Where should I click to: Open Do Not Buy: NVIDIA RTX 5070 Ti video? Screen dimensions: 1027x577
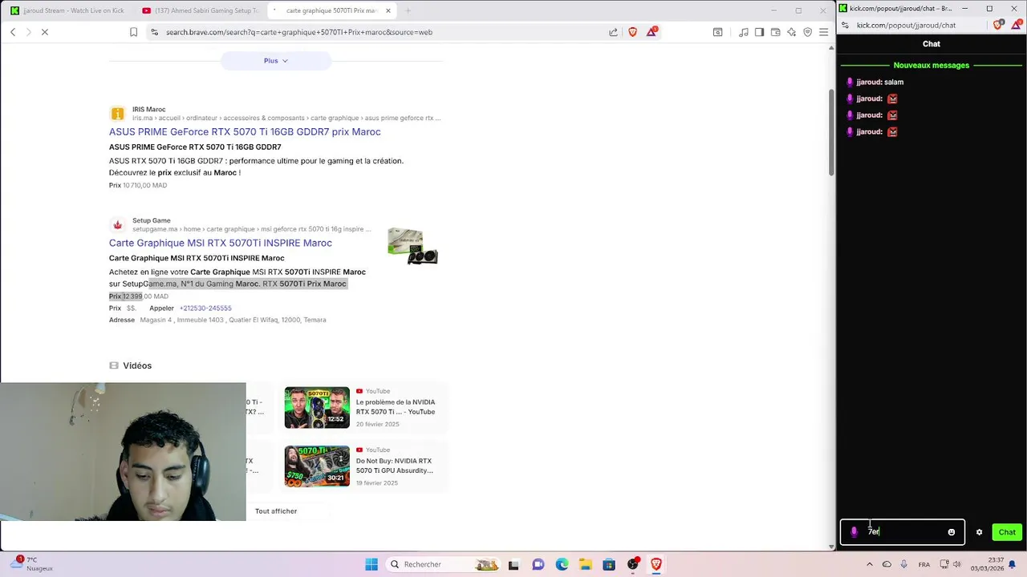click(x=395, y=466)
